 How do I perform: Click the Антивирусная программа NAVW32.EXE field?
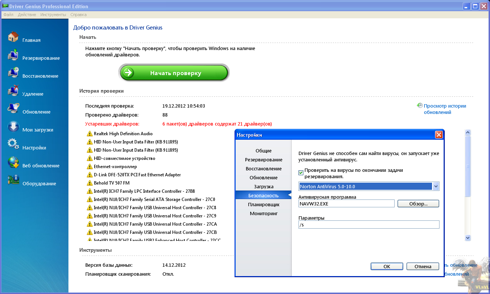click(x=346, y=204)
